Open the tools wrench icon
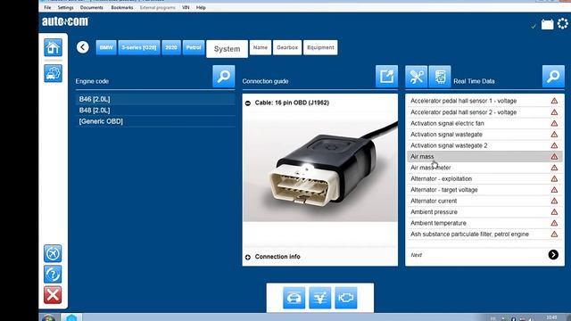The height and width of the screenshot is (321, 571). tap(417, 77)
